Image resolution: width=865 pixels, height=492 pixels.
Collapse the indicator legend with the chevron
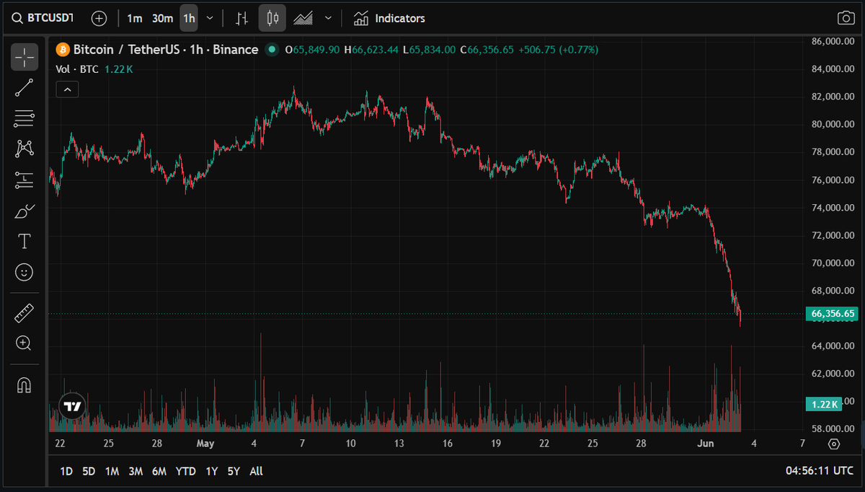pos(67,89)
